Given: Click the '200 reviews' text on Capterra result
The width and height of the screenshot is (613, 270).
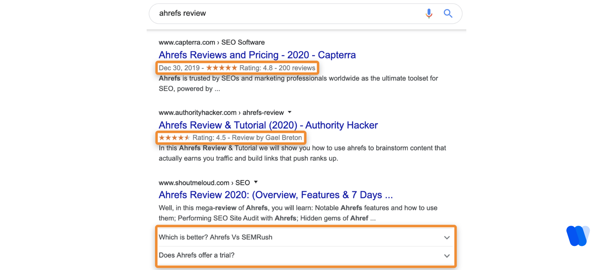Looking at the screenshot, I should [297, 68].
